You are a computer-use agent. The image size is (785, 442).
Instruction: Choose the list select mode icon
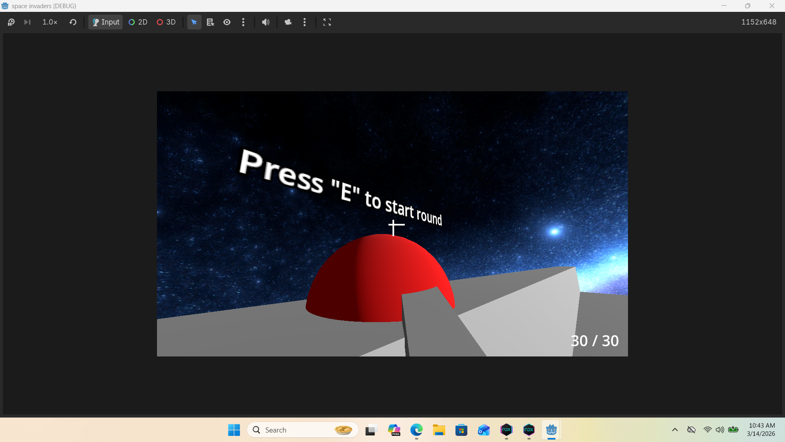point(211,22)
